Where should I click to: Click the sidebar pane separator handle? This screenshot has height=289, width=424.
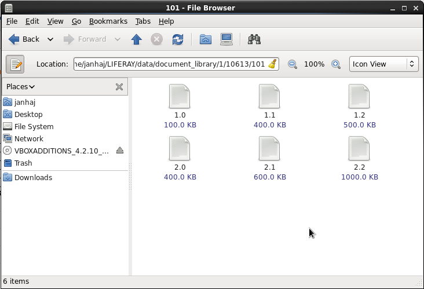pyautogui.click(x=130, y=177)
